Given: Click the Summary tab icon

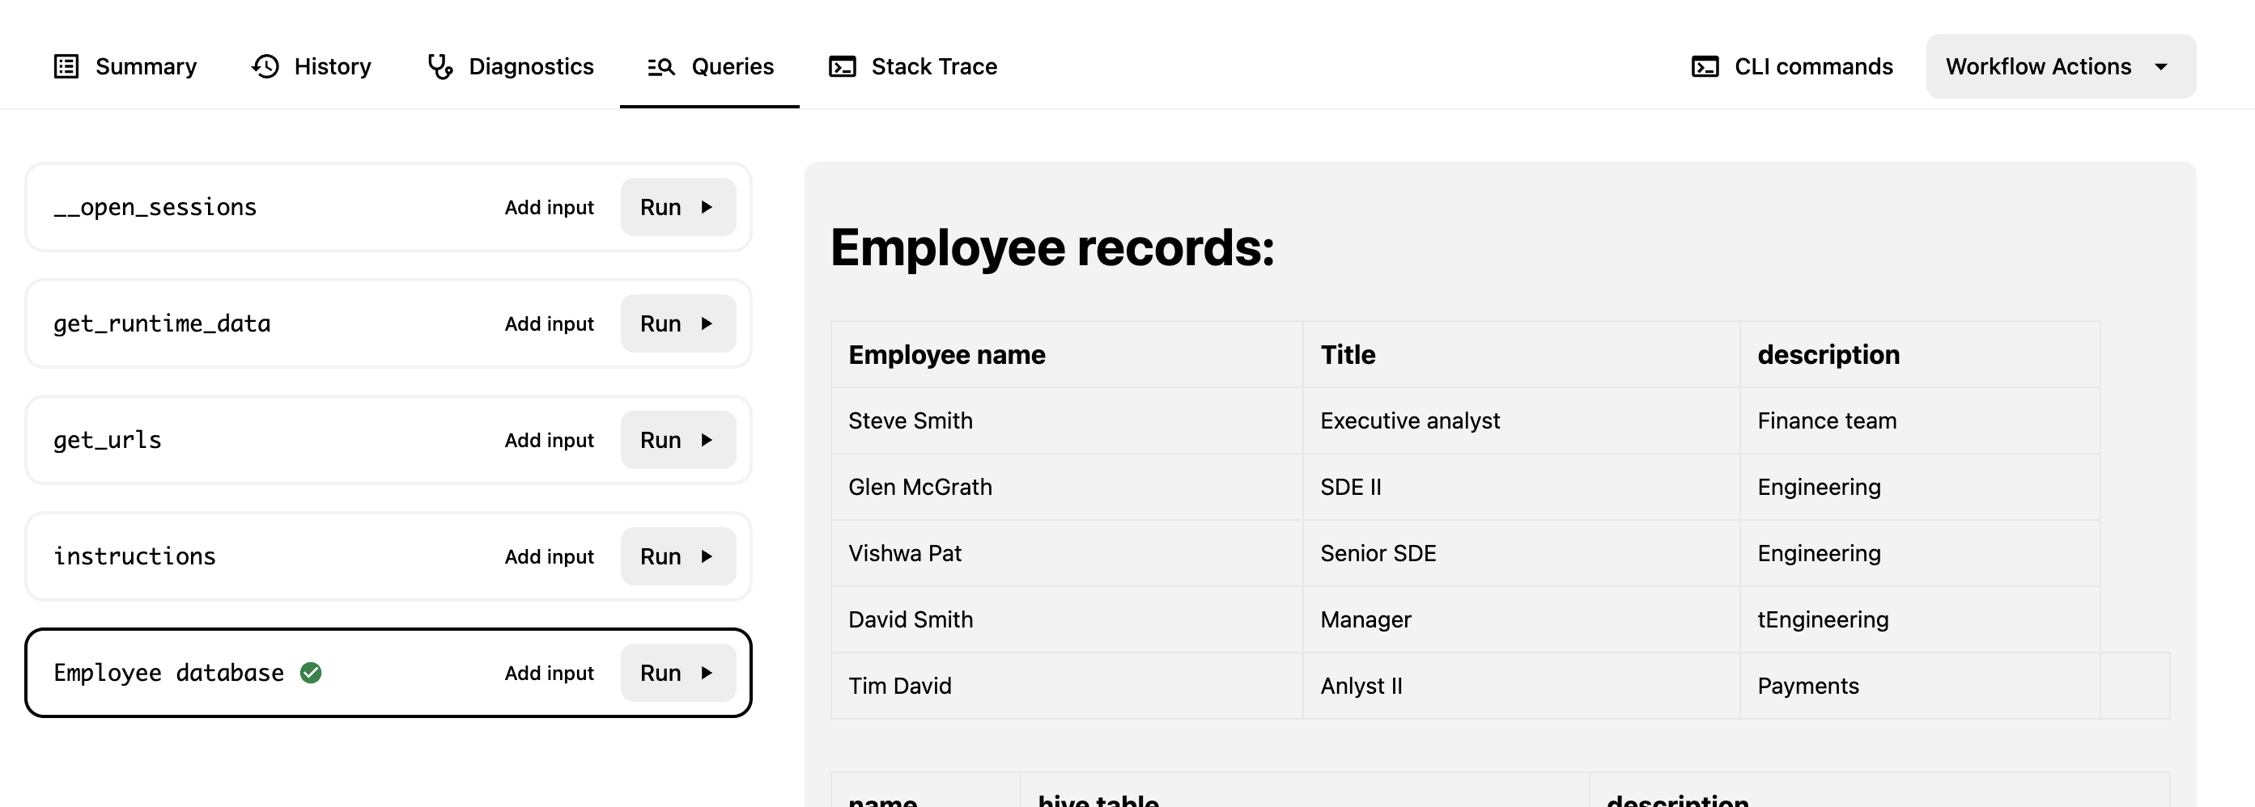Looking at the screenshot, I should (65, 66).
